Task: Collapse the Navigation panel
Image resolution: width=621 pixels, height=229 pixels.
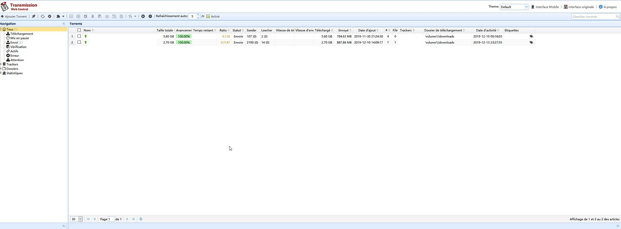Action: pyautogui.click(x=64, y=24)
